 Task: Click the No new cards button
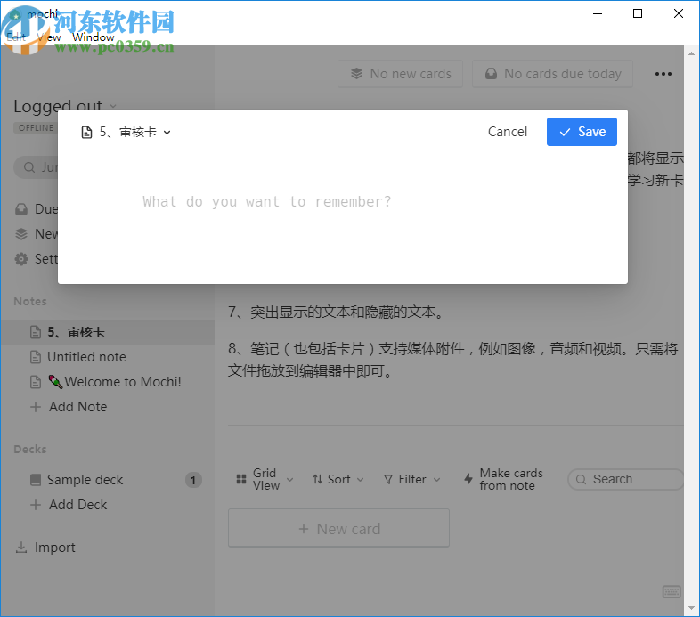coord(400,74)
